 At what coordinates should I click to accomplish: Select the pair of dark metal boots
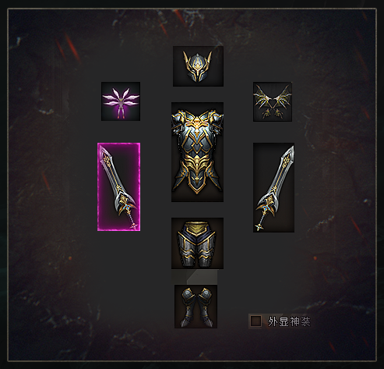click(x=196, y=307)
